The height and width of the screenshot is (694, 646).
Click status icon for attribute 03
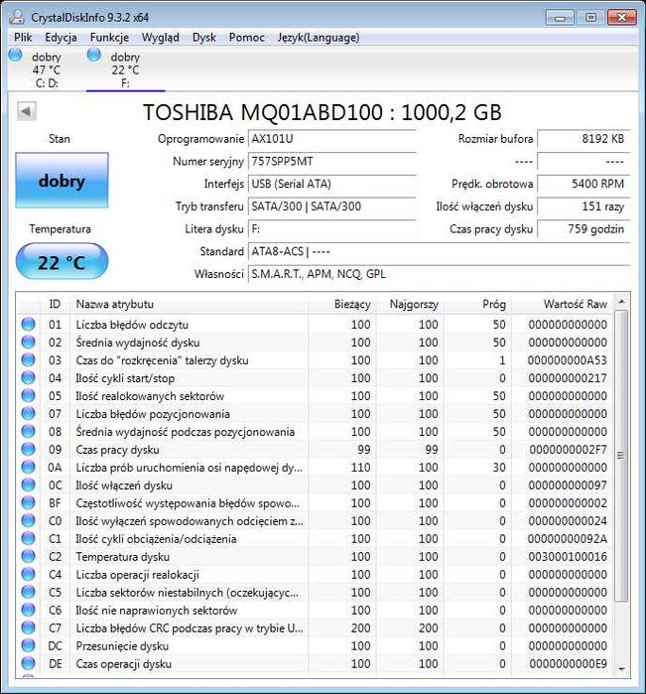[x=28, y=359]
